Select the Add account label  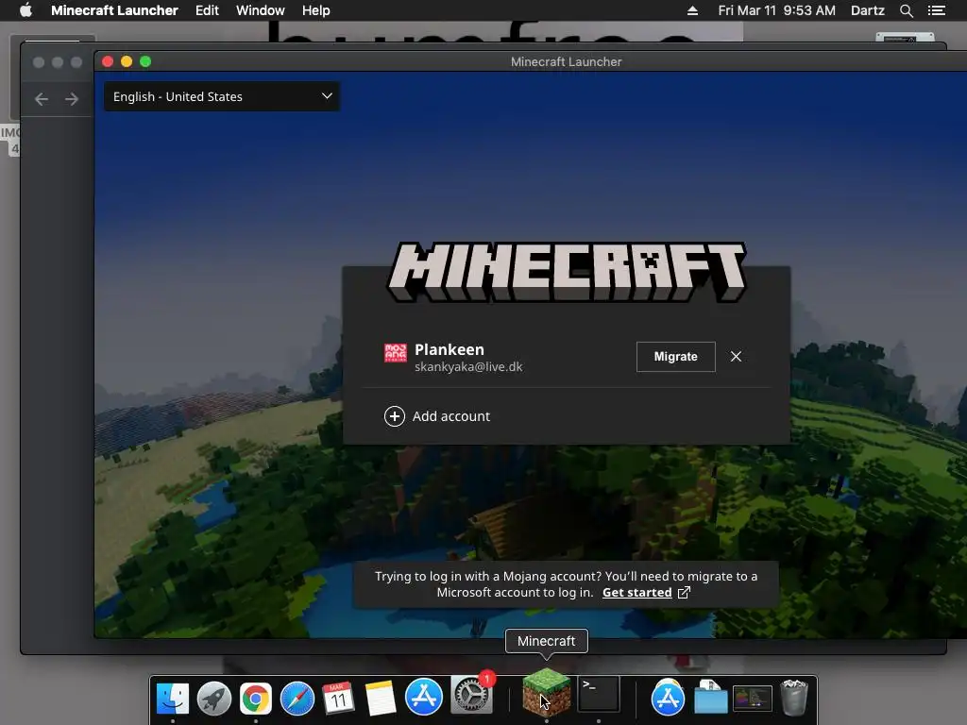click(x=450, y=416)
